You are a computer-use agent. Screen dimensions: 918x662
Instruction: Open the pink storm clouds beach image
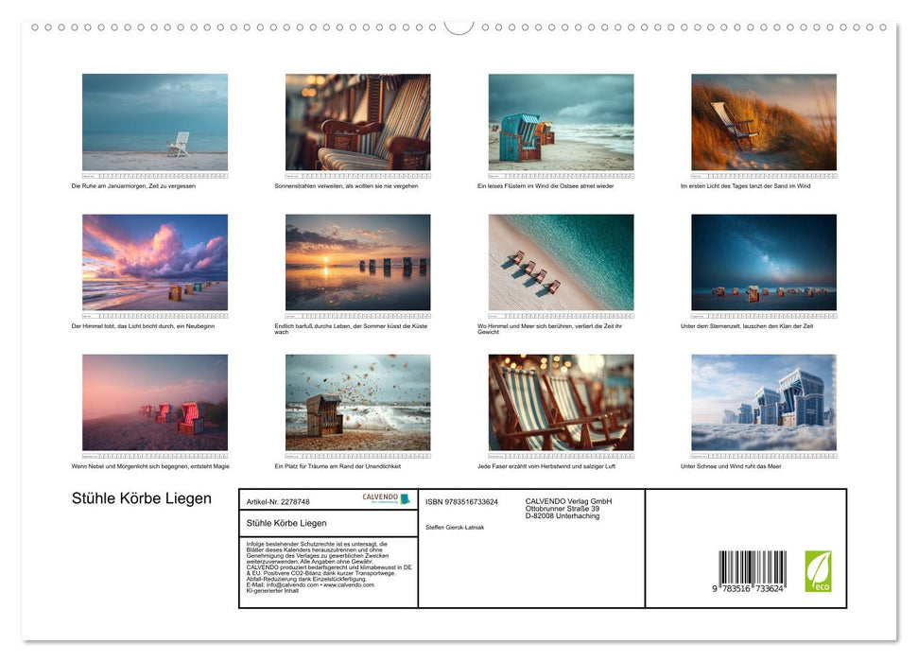[155, 262]
